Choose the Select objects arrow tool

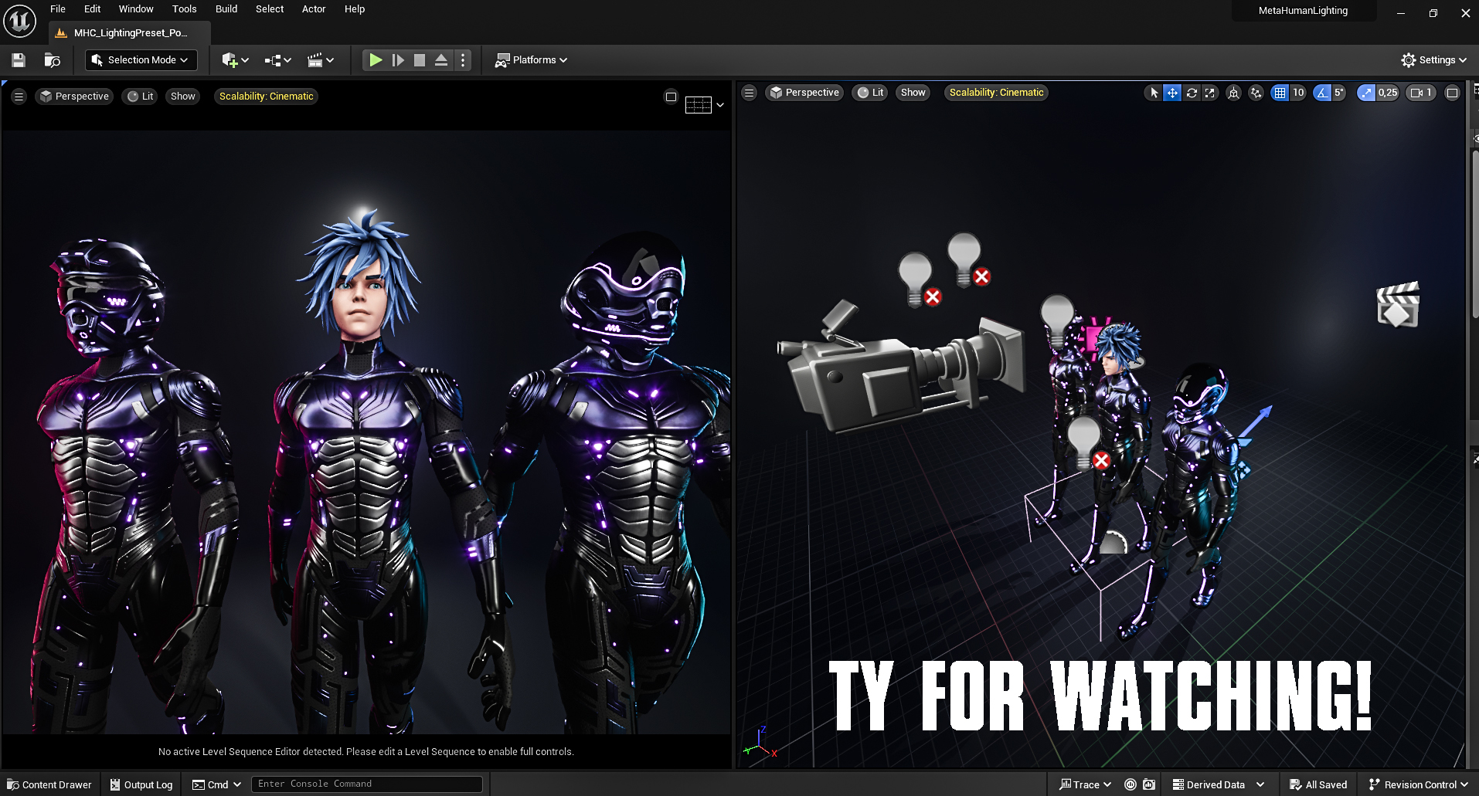[x=1154, y=93]
